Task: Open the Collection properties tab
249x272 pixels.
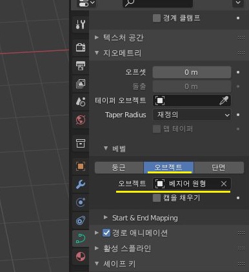Action: tap(81, 143)
